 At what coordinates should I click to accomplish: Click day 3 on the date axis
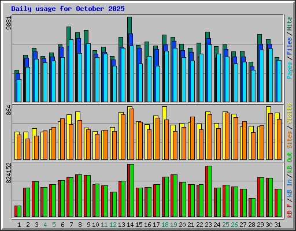point(36,225)
